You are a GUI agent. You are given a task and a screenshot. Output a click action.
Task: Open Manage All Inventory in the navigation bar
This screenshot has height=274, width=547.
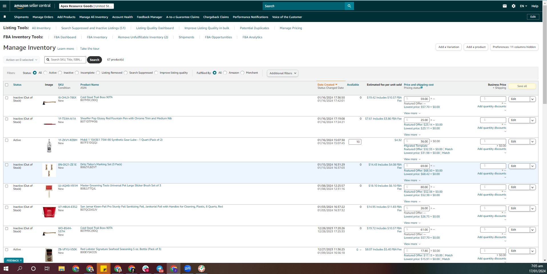click(94, 17)
